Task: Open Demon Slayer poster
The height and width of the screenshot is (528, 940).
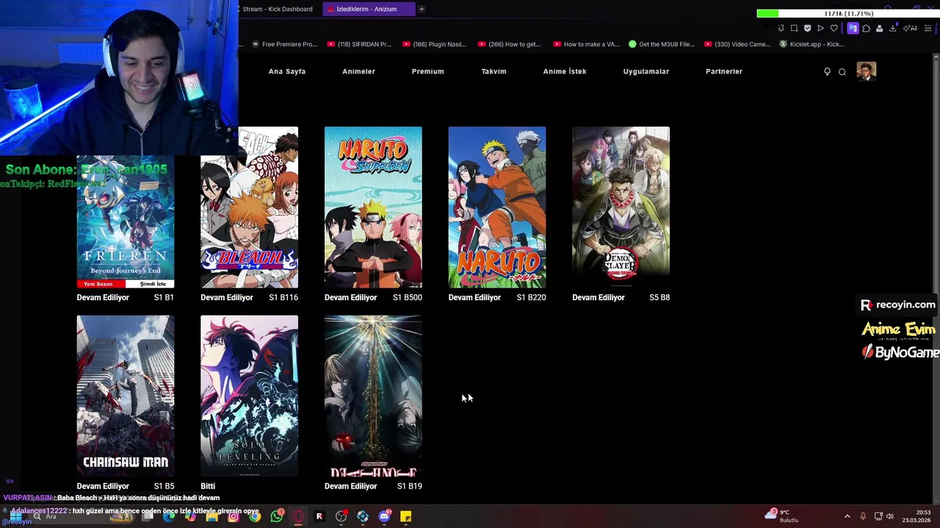Action: coord(621,208)
